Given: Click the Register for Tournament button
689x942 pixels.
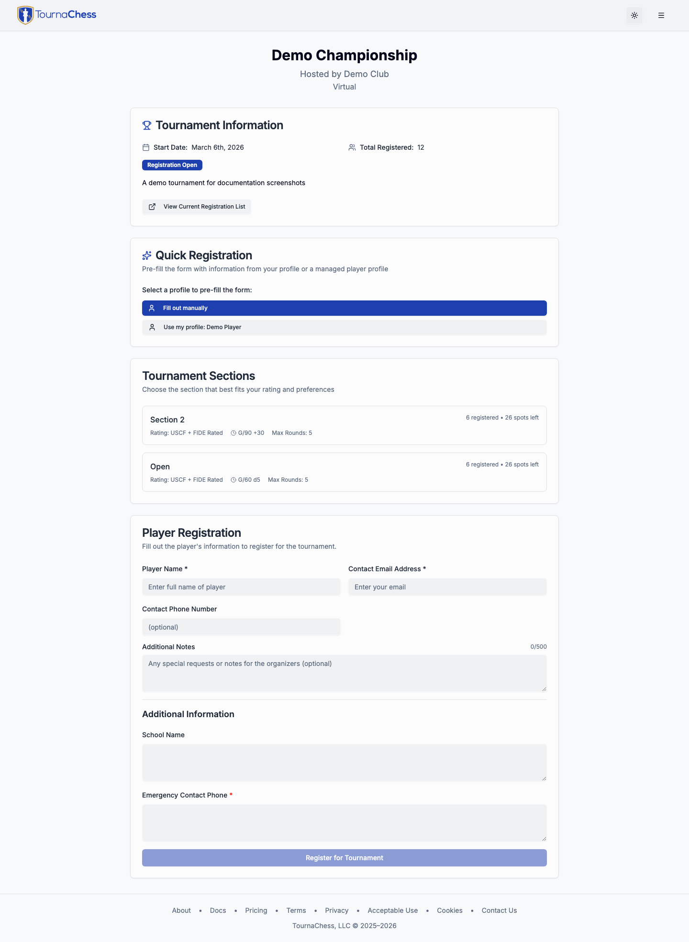Looking at the screenshot, I should pos(344,857).
